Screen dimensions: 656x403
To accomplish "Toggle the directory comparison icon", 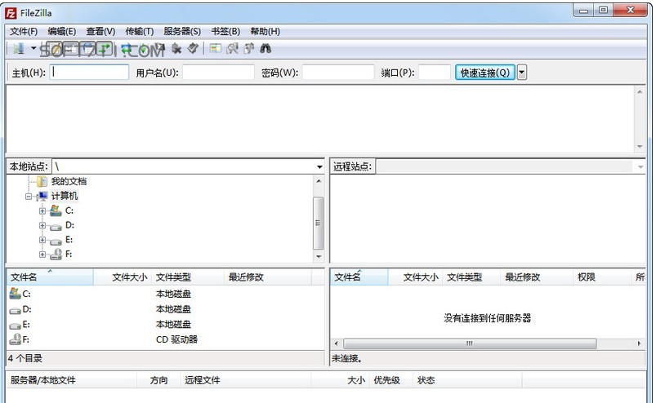I will (232, 49).
